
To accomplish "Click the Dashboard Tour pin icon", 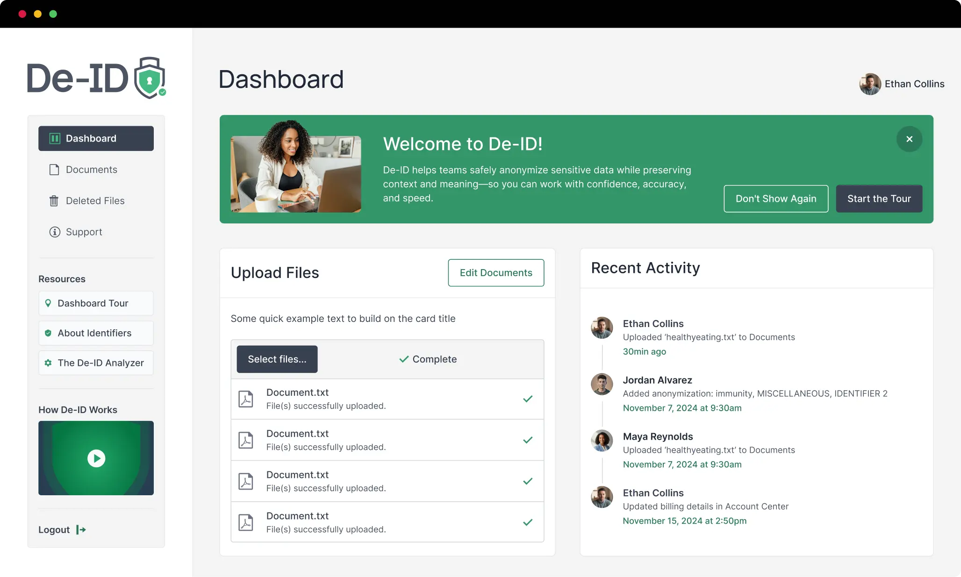I will 49,303.
